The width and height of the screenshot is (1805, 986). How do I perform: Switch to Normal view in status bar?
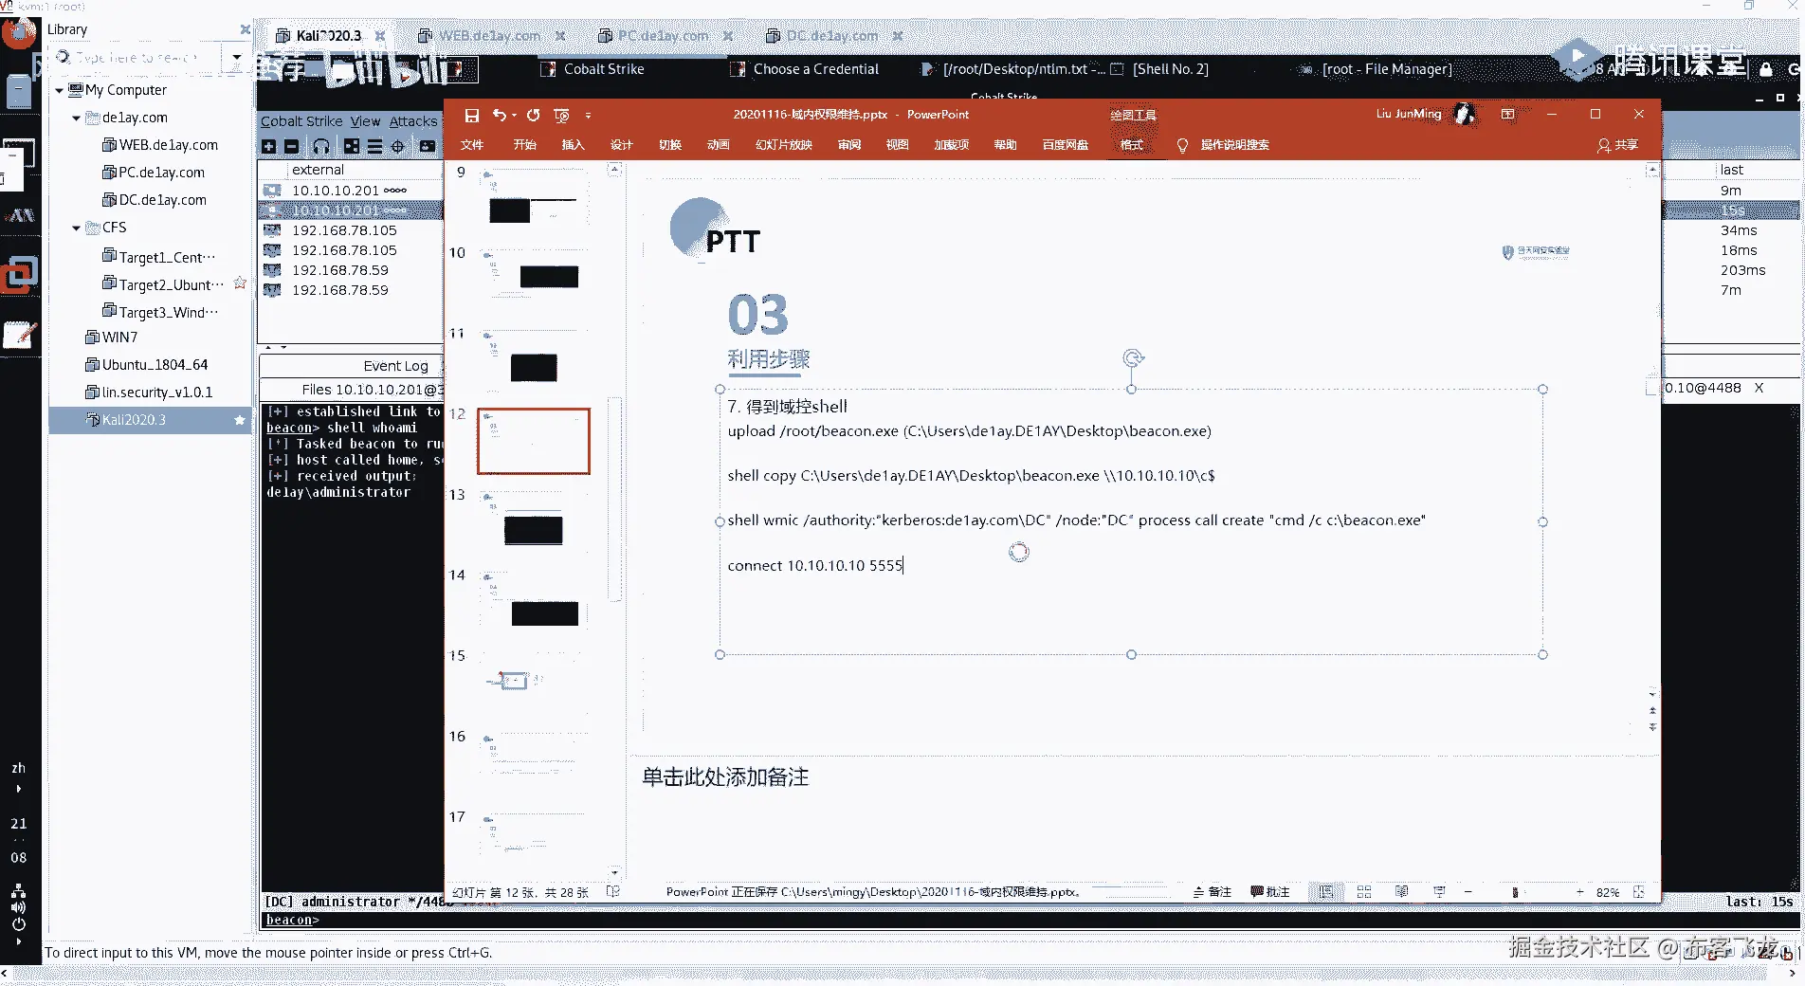coord(1326,892)
